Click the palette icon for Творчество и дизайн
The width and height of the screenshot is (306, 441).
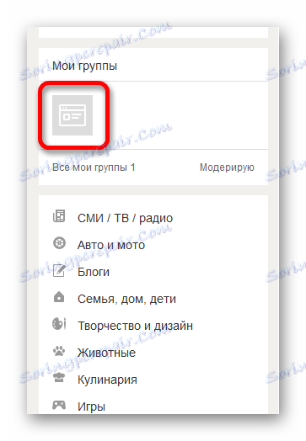59,324
